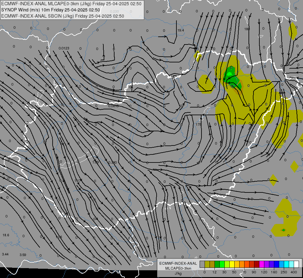Image resolution: width=303 pixels, height=278 pixels.
Task: Click the gray legend color swatch
Action: (202, 264)
